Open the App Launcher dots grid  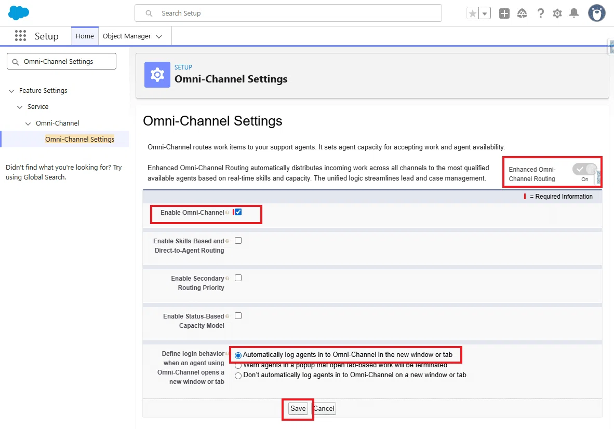(x=20, y=36)
